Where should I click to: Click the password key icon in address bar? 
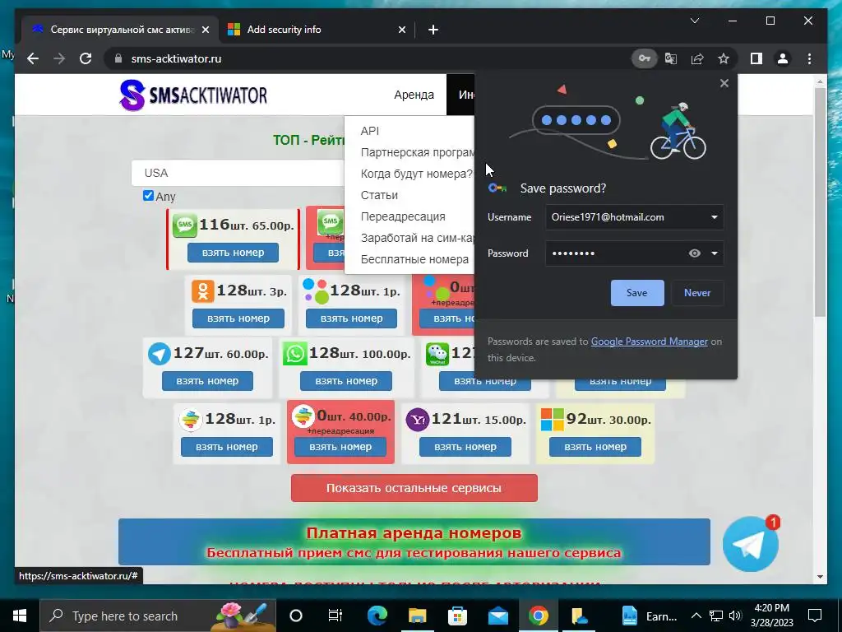[x=644, y=58]
